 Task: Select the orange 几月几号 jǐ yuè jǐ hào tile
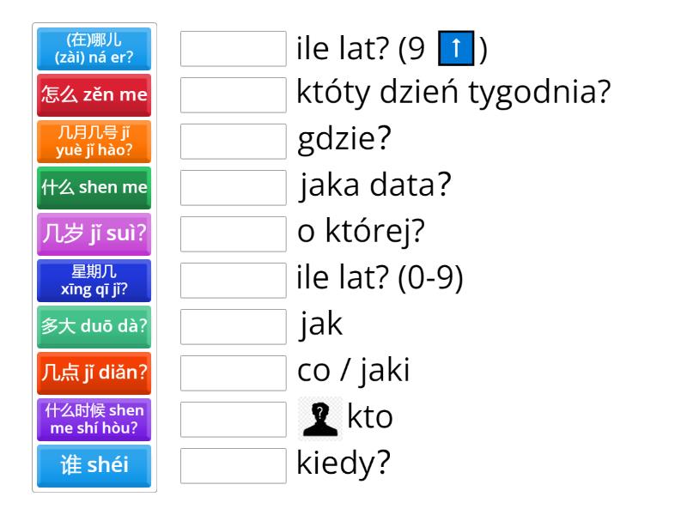coord(94,142)
